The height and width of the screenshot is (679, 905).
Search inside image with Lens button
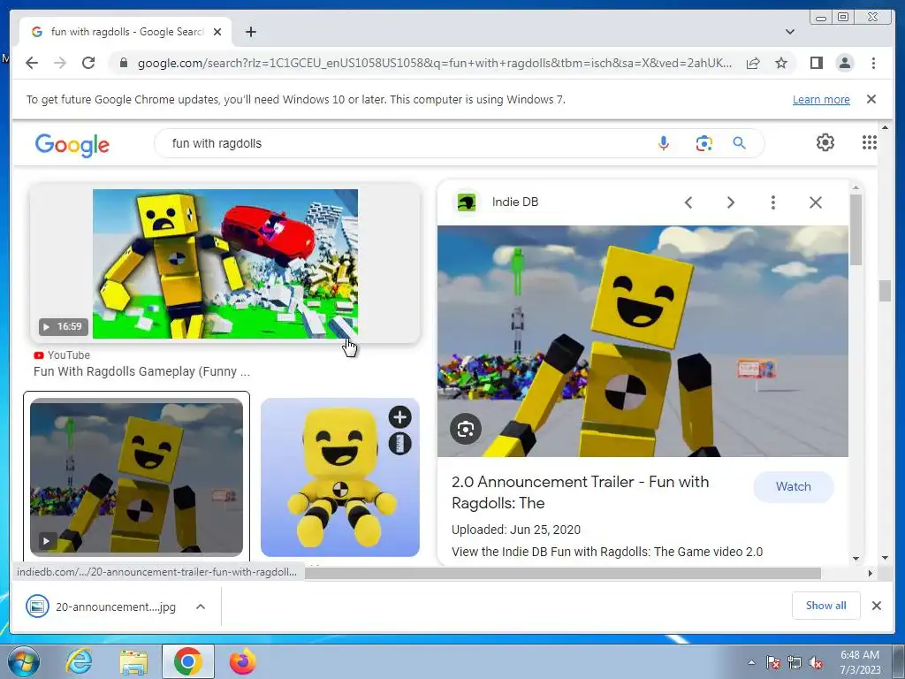pos(465,429)
